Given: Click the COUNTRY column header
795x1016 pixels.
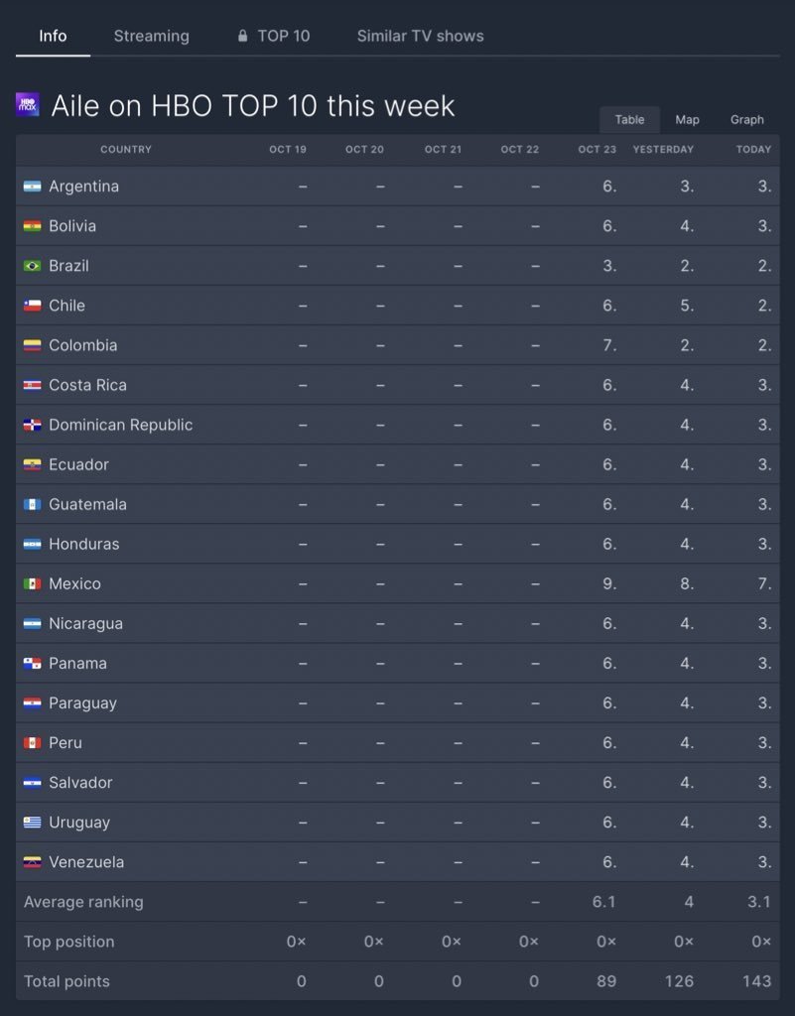Looking at the screenshot, I should [126, 150].
